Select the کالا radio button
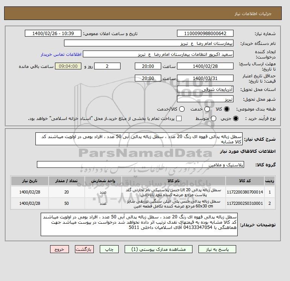Image resolution: width=290 pixels, height=281 pixels. click(227, 109)
